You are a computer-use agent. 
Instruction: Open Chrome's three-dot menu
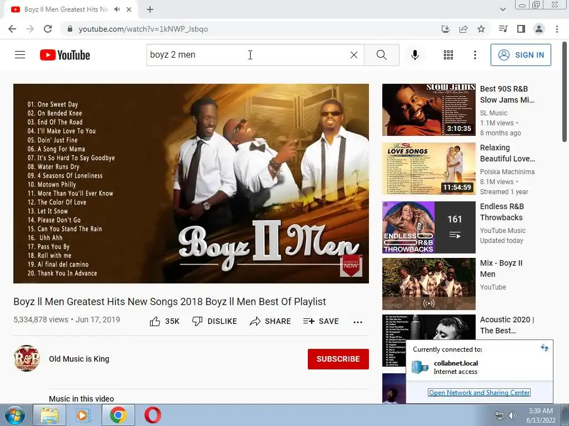557,29
